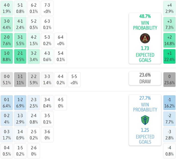Choose the 0-1 scoreline cell at 6.4%
Viewport: 176px width, 159px height.
[7, 103]
